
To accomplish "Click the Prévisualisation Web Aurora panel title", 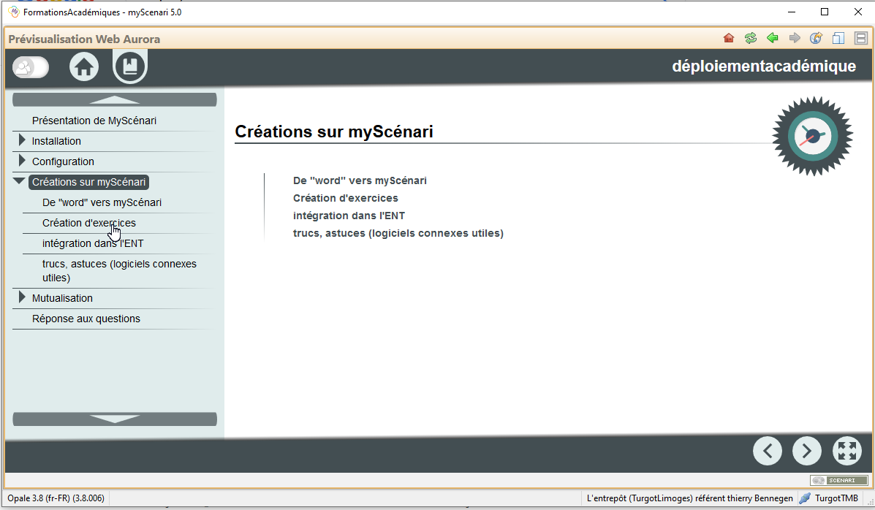I will tap(84, 39).
